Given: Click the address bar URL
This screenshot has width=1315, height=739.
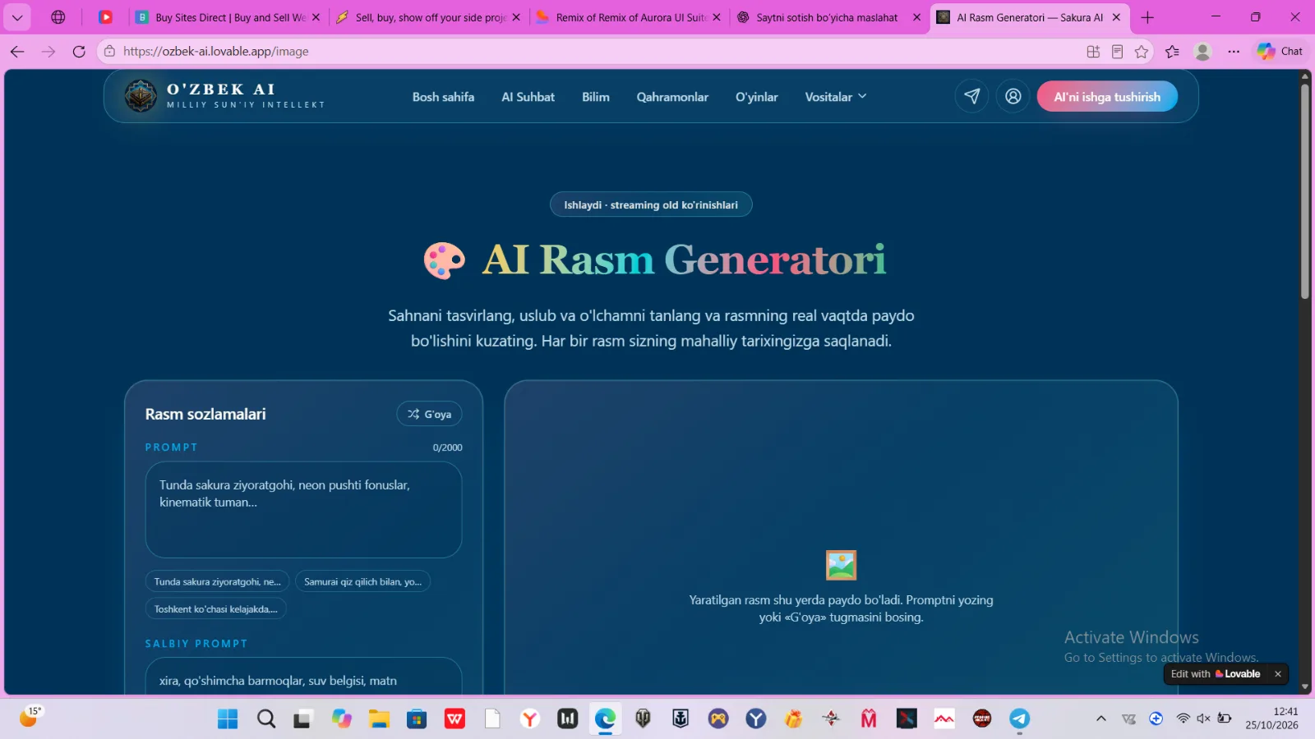Looking at the screenshot, I should click(x=216, y=51).
